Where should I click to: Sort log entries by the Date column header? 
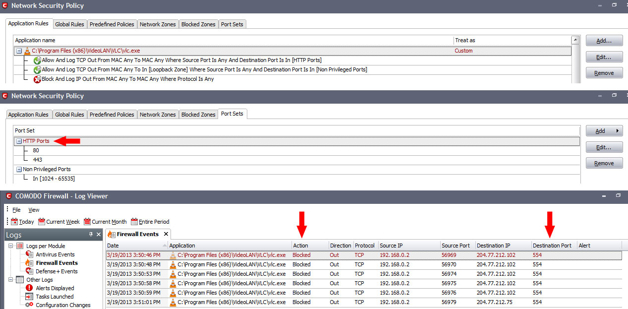point(137,246)
